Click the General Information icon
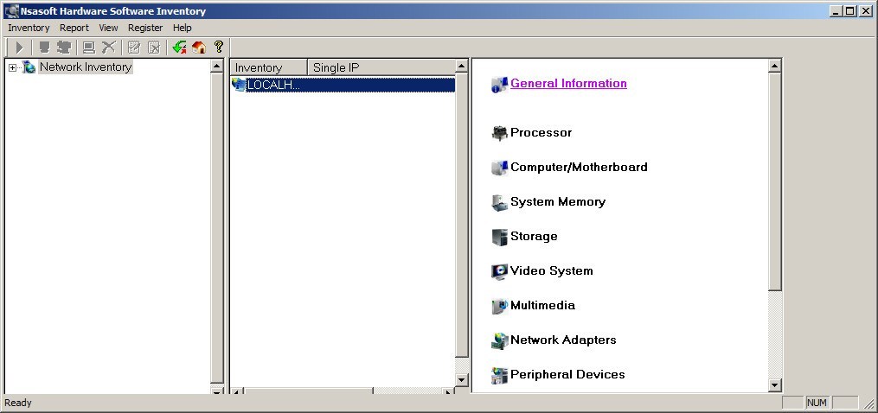Screen dimensions: 878x413 pyautogui.click(x=499, y=85)
